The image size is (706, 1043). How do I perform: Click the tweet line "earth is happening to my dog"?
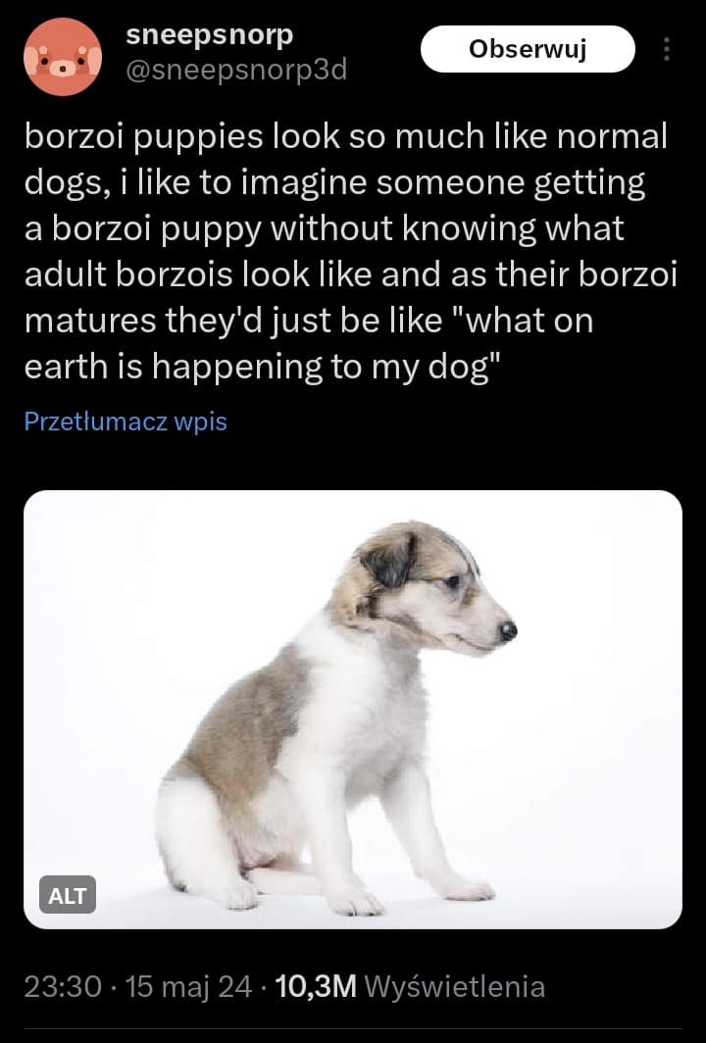click(x=262, y=367)
